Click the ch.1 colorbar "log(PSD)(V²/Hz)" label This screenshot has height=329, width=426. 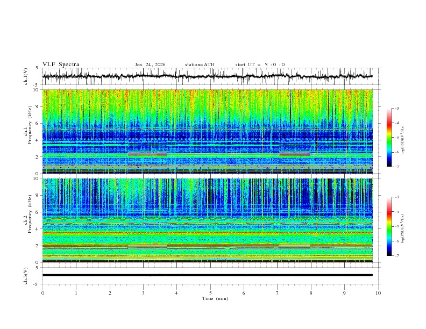[x=403, y=140]
